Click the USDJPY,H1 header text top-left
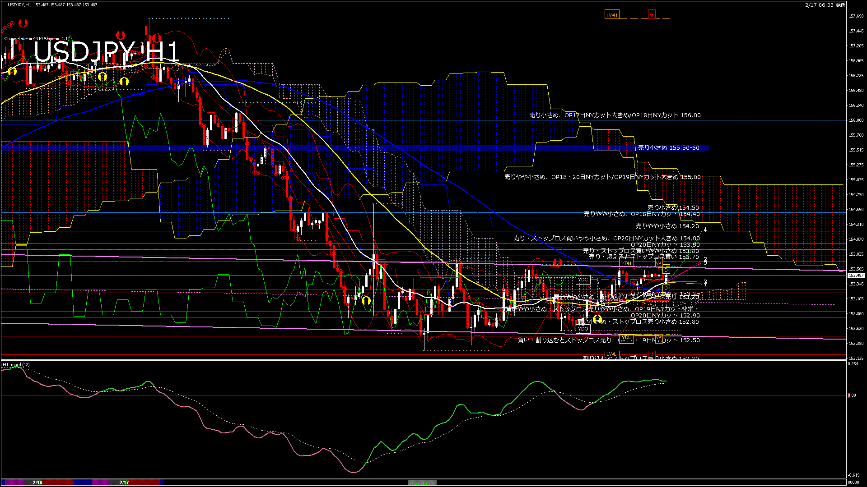 [x=19, y=5]
